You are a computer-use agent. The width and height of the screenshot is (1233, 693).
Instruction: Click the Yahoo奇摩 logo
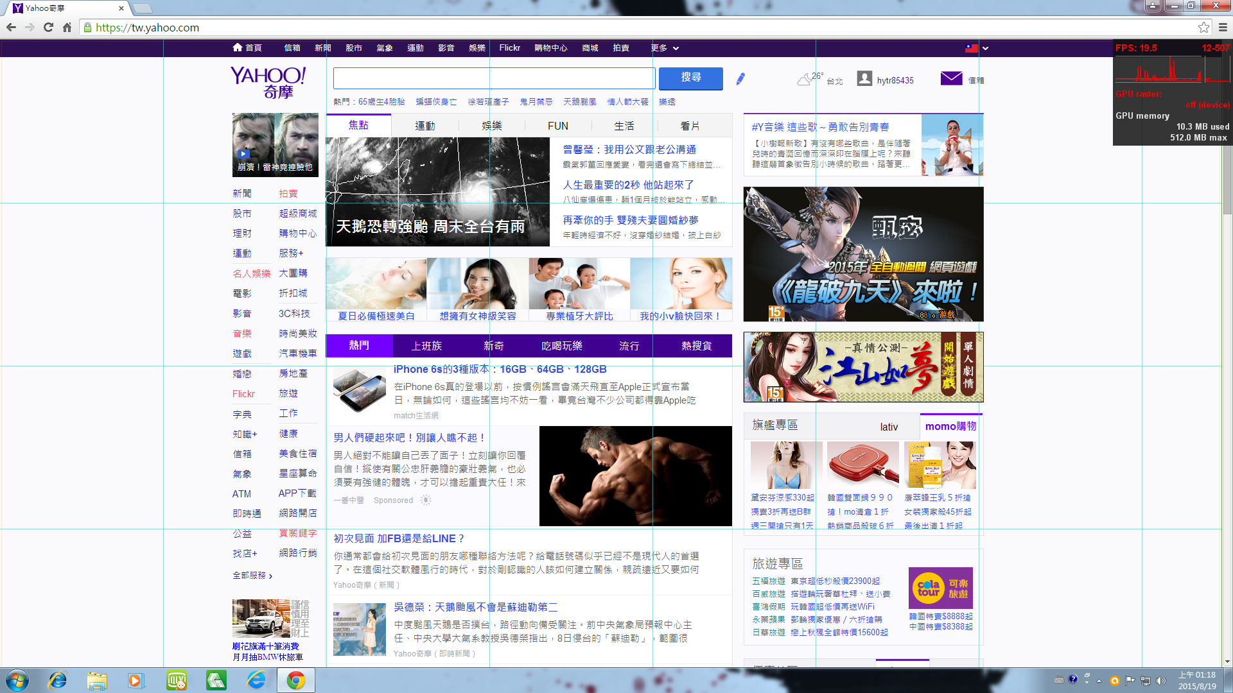[268, 83]
